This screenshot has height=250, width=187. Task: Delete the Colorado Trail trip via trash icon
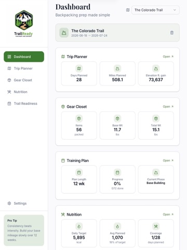click(x=172, y=33)
